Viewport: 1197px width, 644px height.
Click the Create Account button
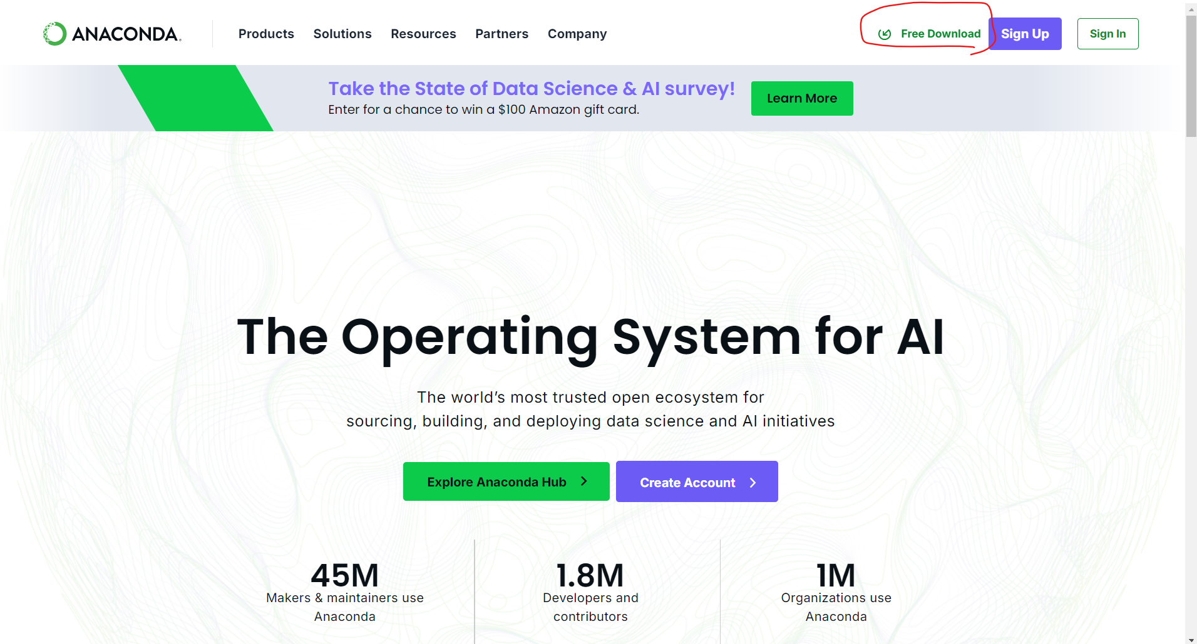point(697,481)
